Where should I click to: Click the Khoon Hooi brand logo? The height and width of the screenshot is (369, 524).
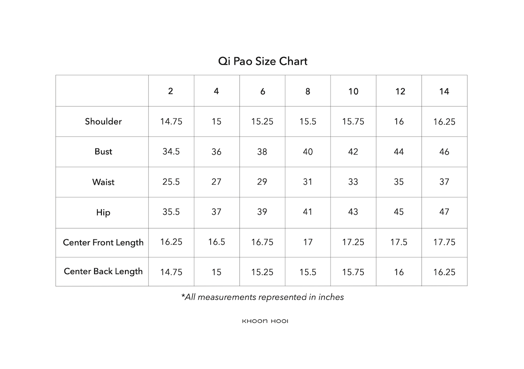(x=265, y=321)
